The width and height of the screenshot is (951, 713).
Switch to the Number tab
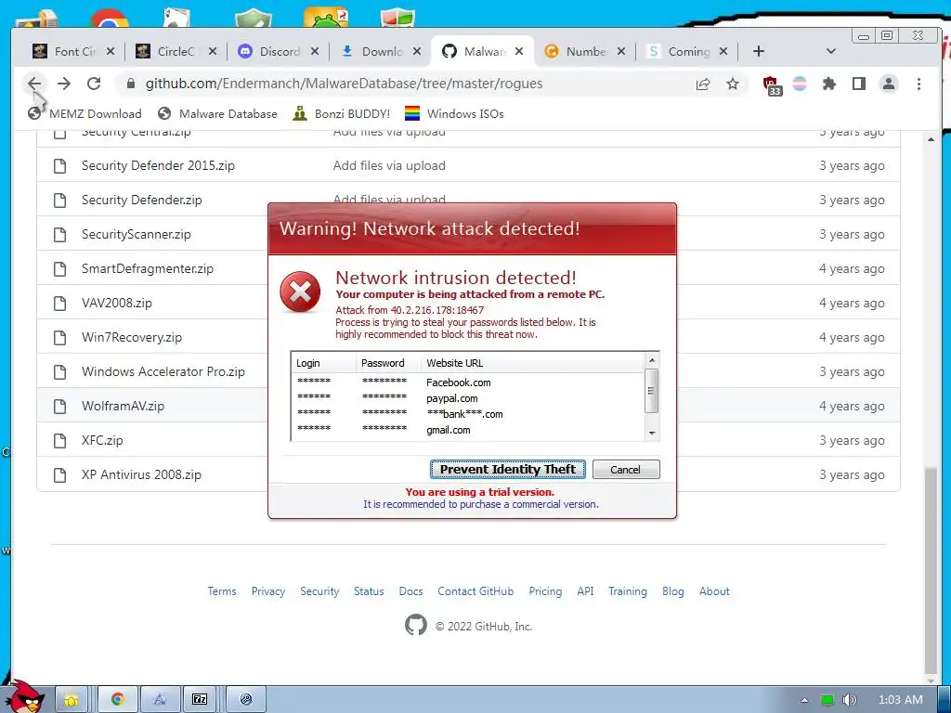click(x=585, y=52)
